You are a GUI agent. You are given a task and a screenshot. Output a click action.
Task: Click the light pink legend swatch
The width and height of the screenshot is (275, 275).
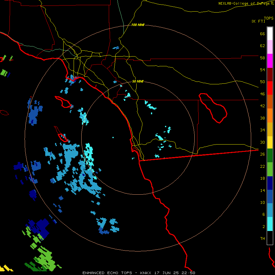pos(270,47)
